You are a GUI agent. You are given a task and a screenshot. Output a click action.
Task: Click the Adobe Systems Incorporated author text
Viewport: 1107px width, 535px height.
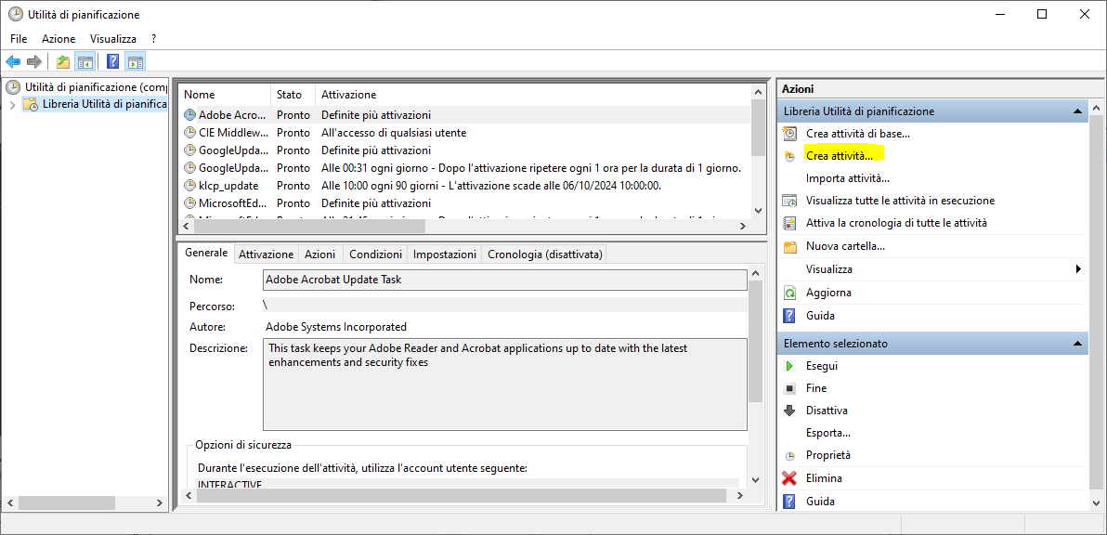coord(336,327)
